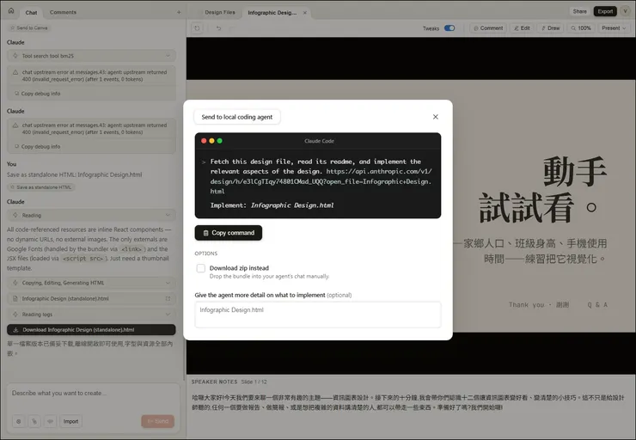Viewport: 636px width, 440px height.
Task: Open the Design Files tab
Action: pyautogui.click(x=220, y=12)
